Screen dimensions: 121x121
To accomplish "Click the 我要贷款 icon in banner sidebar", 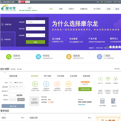I will 2,25.
